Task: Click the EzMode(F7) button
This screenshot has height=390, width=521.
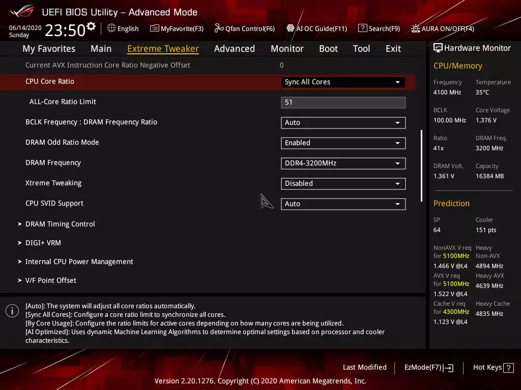Action: point(428,367)
